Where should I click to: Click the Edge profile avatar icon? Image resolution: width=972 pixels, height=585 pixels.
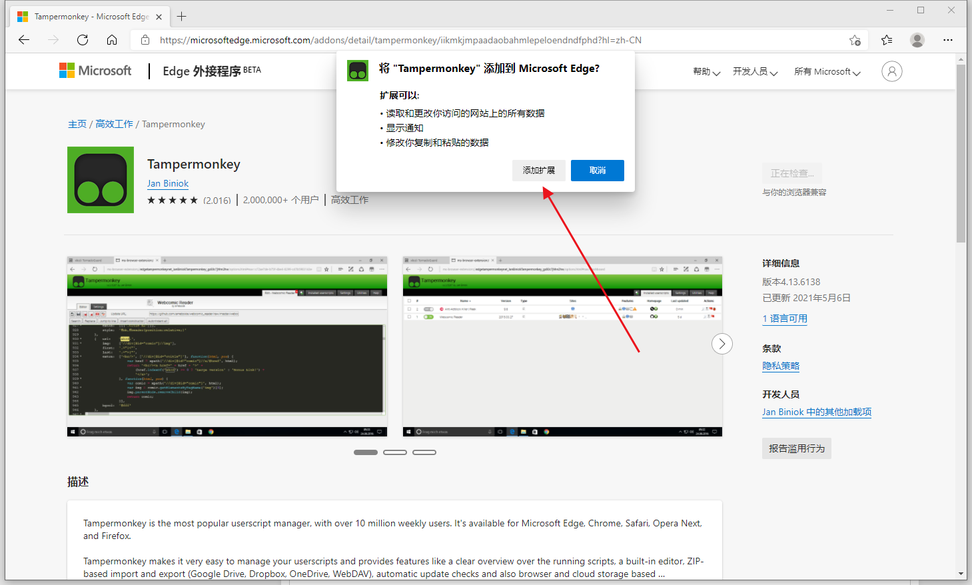pyautogui.click(x=917, y=40)
